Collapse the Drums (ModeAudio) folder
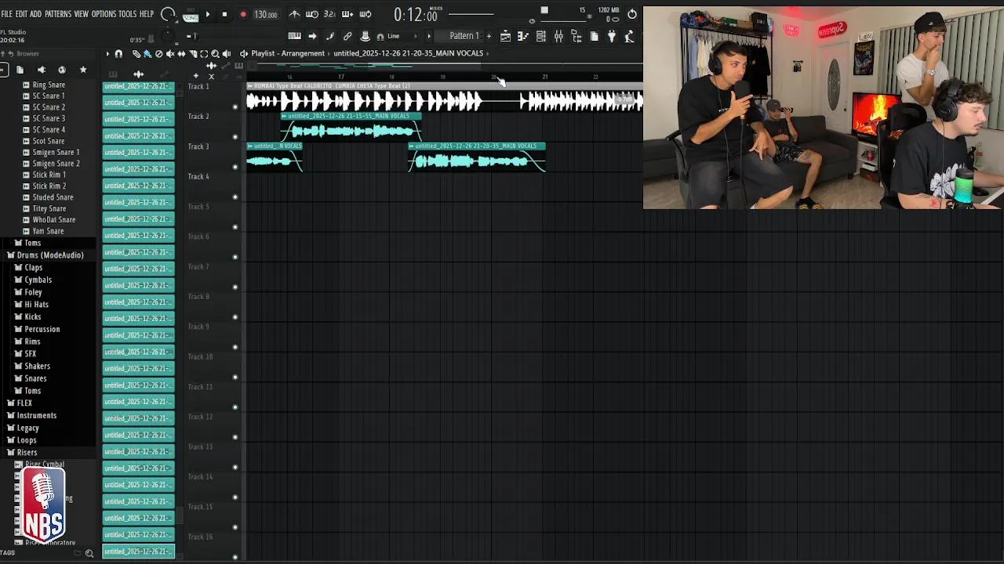 click(45, 255)
